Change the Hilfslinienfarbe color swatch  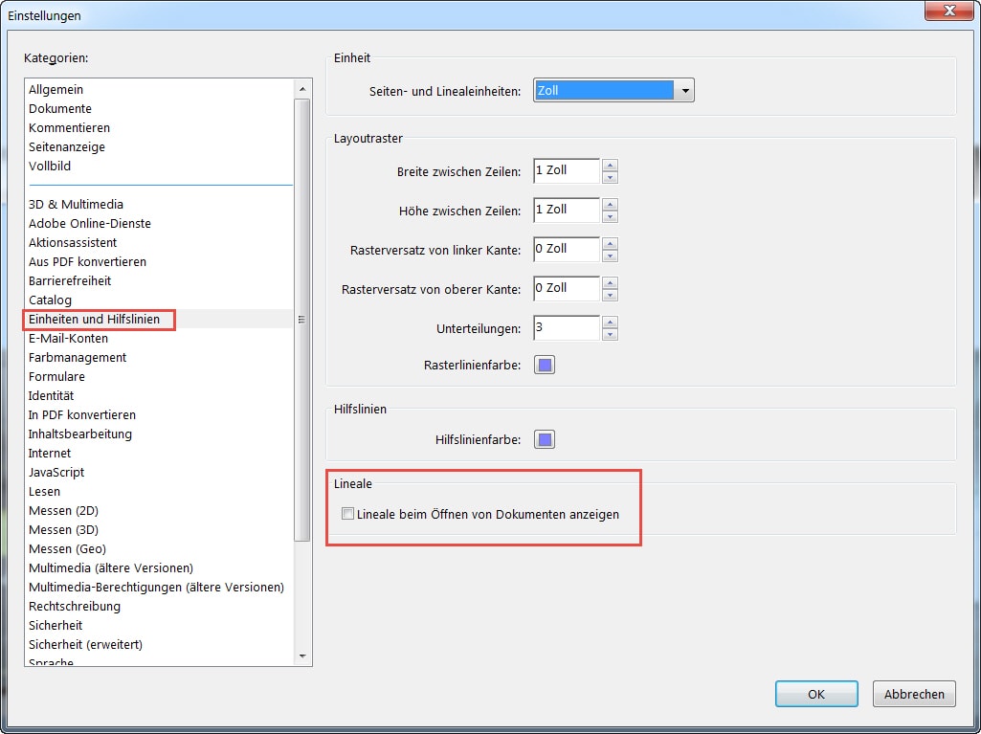tap(545, 439)
